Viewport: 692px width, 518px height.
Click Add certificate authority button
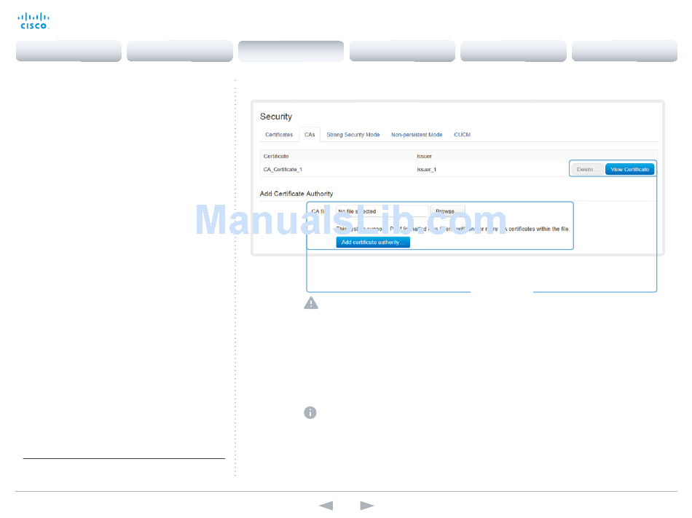click(x=373, y=242)
